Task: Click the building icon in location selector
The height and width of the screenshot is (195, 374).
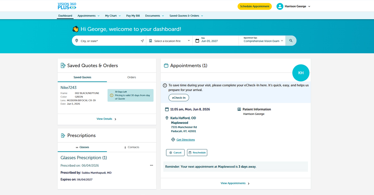Action: [x=151, y=41]
